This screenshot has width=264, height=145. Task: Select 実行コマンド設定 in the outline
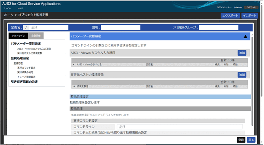click(26, 68)
